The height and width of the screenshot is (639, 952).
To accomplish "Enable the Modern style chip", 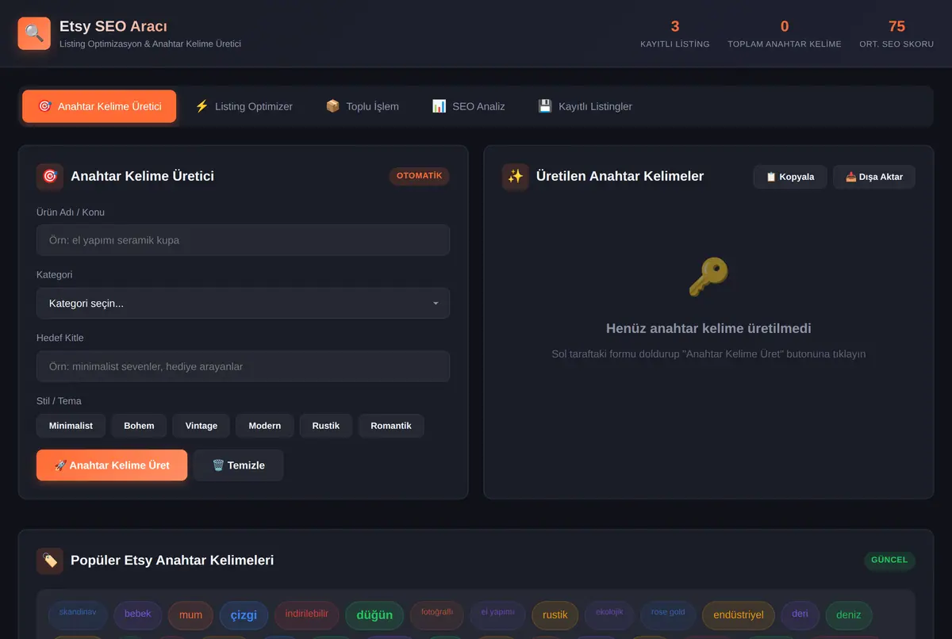I will 265,426.
